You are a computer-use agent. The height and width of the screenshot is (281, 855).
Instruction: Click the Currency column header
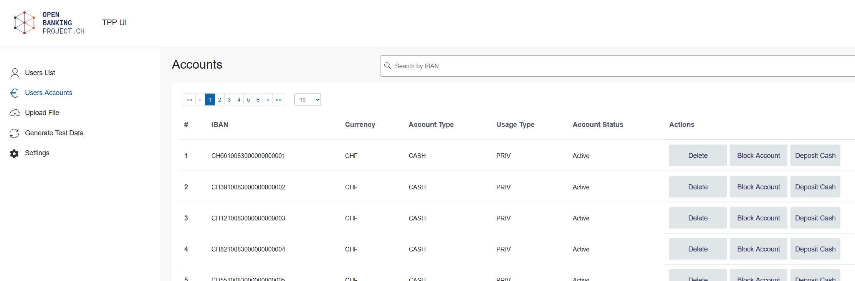tap(360, 125)
